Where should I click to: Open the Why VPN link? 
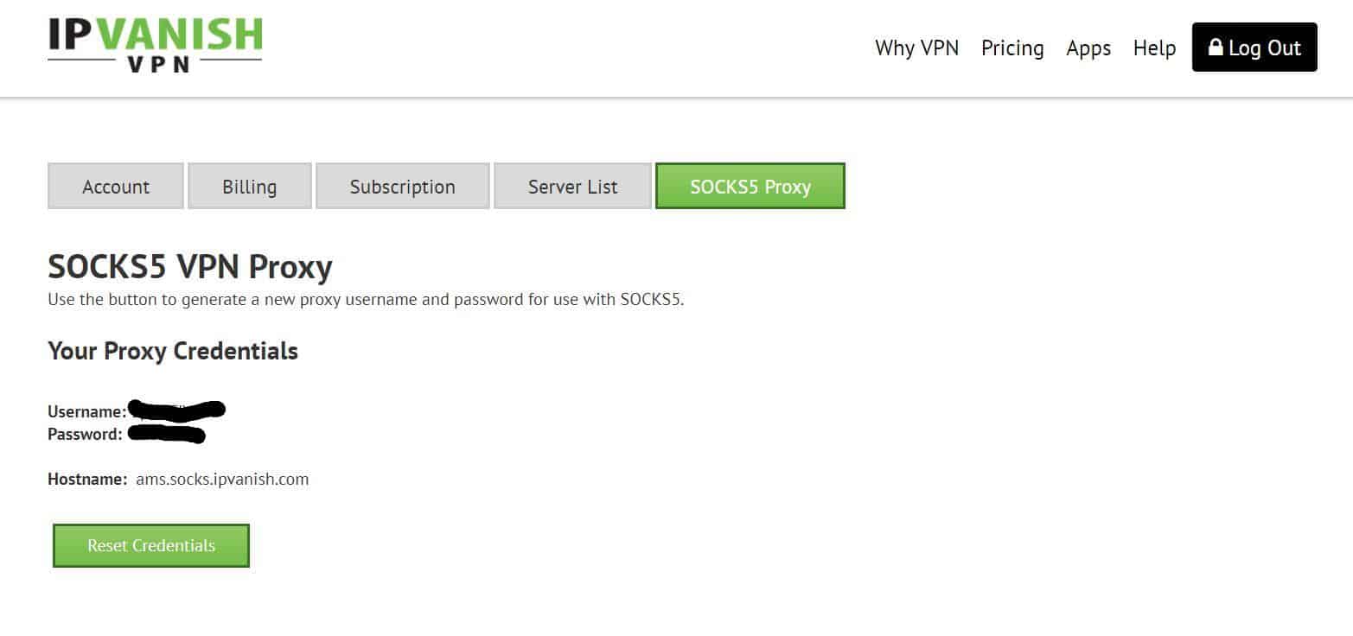(x=916, y=48)
